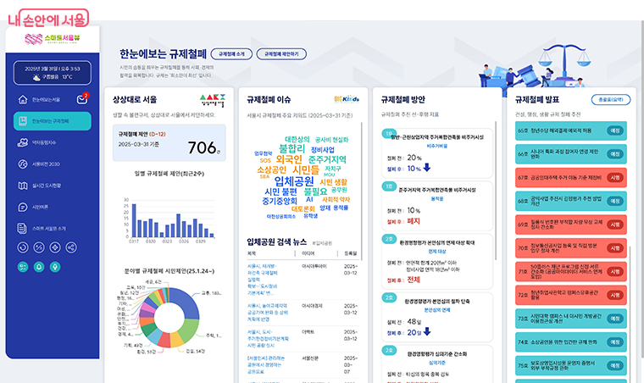Open 스마트 서울뷰 소개 menu item

tap(49, 228)
